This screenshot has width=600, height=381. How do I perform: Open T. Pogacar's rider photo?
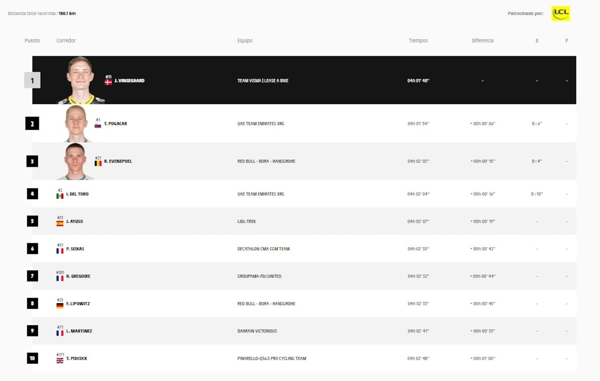point(77,123)
